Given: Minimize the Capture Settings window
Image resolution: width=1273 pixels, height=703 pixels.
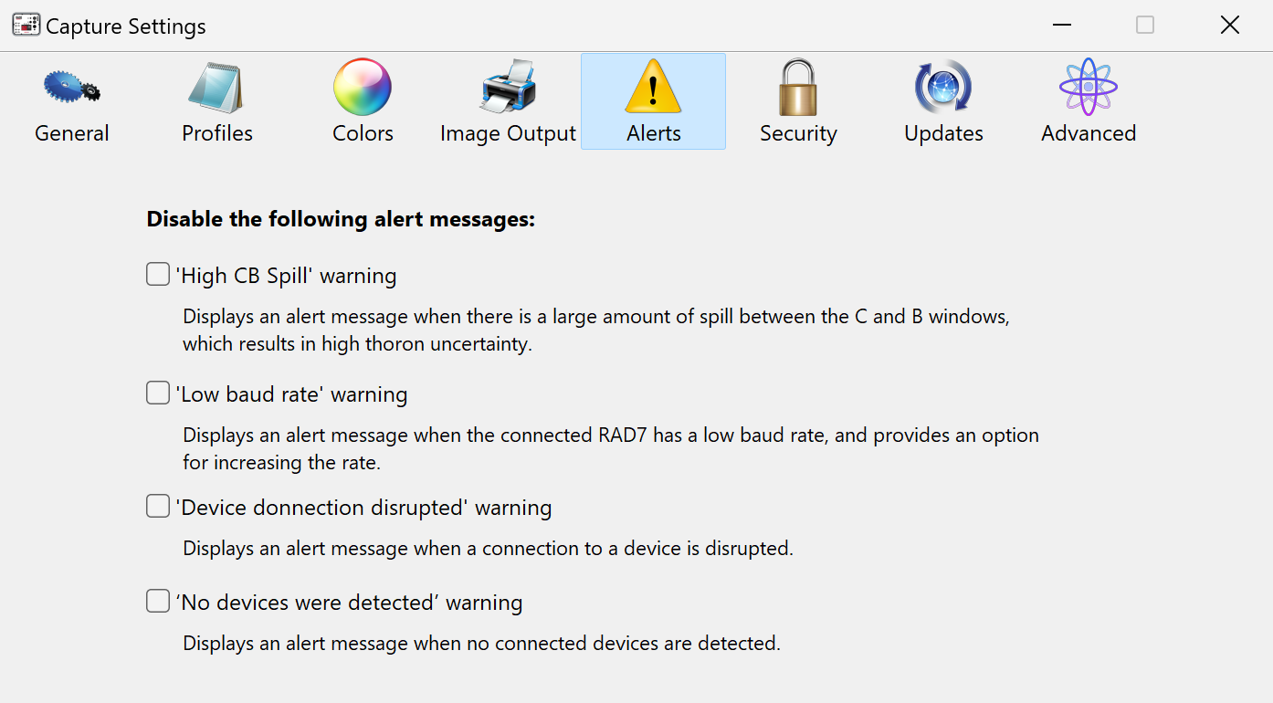Looking at the screenshot, I should (1061, 26).
